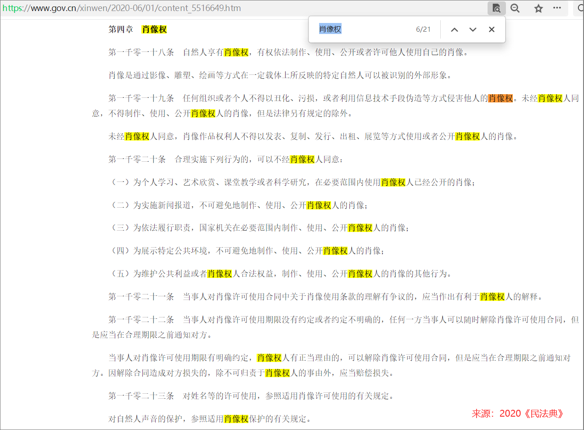This screenshot has height=430, width=584.
Task: Jump to next match with the down chevron
Action: click(472, 29)
